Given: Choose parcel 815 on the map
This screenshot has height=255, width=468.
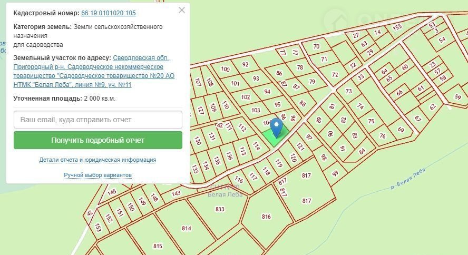Looking at the screenshot, I should click(158, 246).
